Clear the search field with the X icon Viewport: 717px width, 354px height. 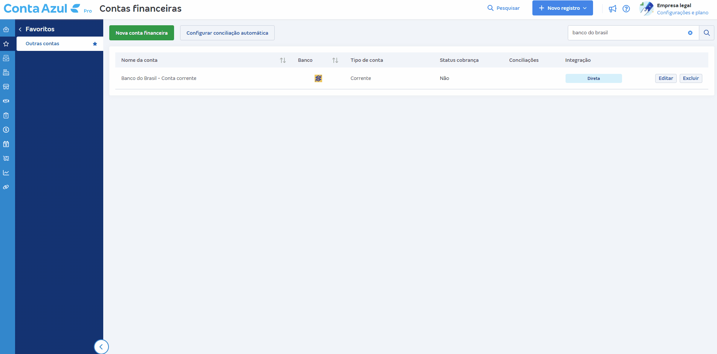690,33
